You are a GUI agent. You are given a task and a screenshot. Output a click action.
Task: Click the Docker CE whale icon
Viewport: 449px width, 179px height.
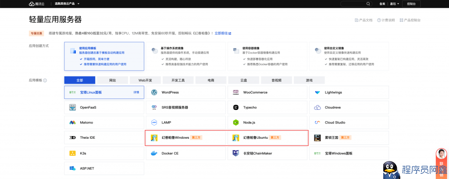(x=154, y=153)
